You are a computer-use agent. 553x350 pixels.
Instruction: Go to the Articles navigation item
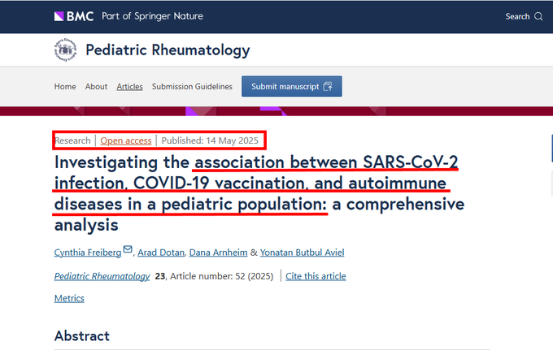(130, 87)
